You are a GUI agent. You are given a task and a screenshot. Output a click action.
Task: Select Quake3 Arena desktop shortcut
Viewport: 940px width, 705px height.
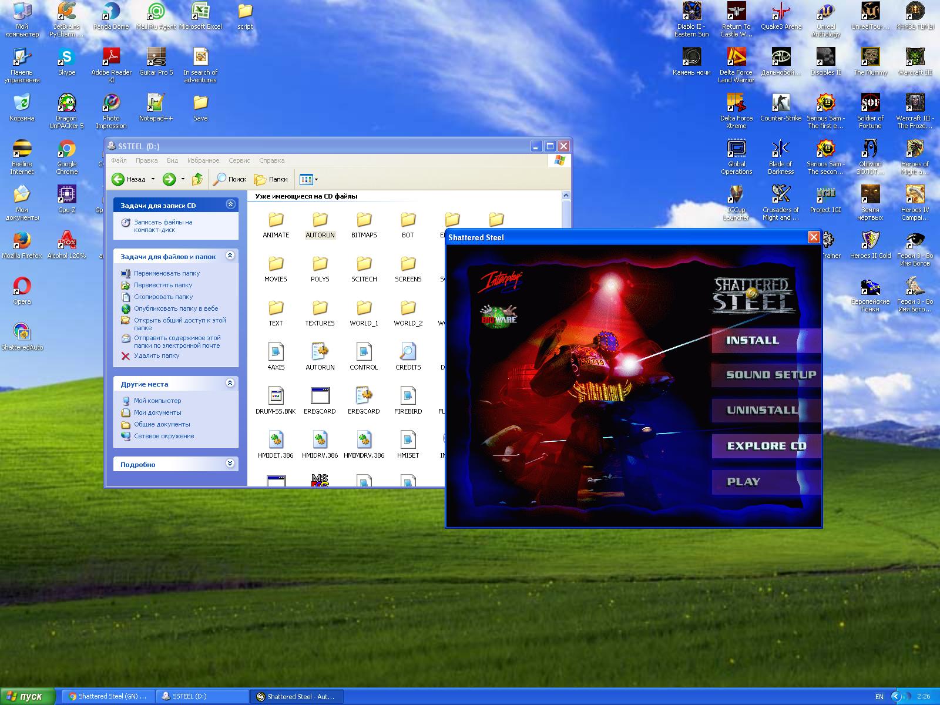[x=781, y=16]
